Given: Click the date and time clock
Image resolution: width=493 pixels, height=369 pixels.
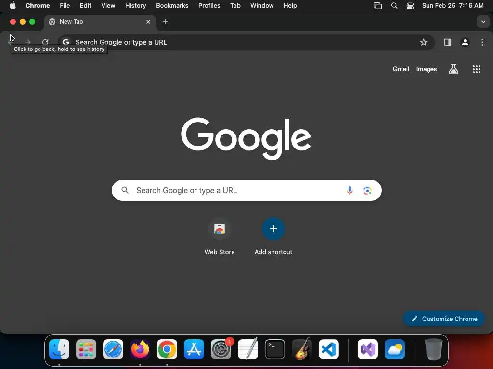Looking at the screenshot, I should point(453,5).
